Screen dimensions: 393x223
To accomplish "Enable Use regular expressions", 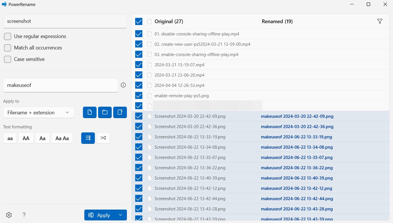I will (8, 36).
